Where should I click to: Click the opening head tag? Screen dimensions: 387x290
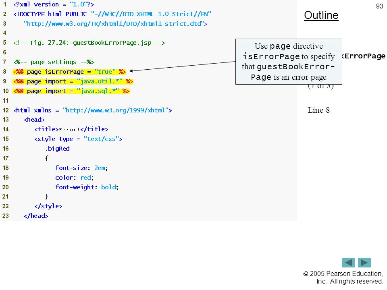[x=34, y=120]
